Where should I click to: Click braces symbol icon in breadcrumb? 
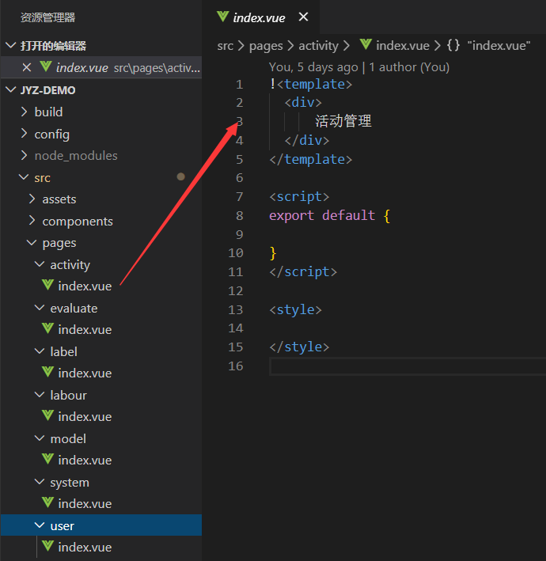pos(453,45)
